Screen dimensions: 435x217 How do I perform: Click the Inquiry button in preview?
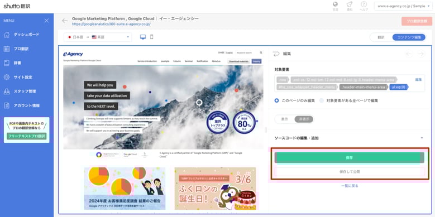click(256, 61)
